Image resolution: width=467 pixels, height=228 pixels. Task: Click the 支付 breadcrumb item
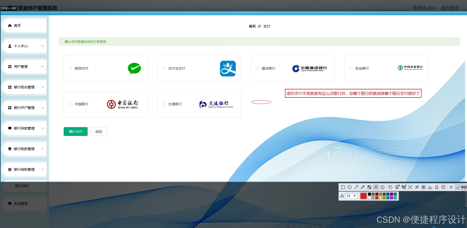coord(267,26)
